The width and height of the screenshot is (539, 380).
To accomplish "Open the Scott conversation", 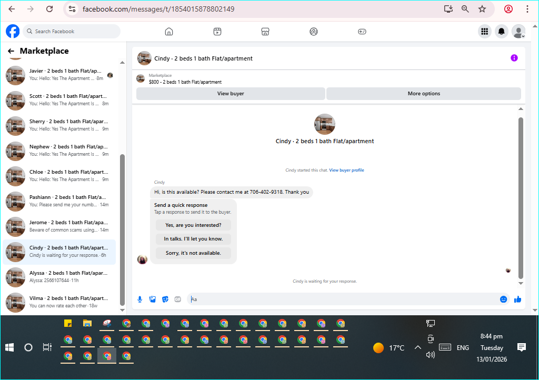I will point(59,100).
